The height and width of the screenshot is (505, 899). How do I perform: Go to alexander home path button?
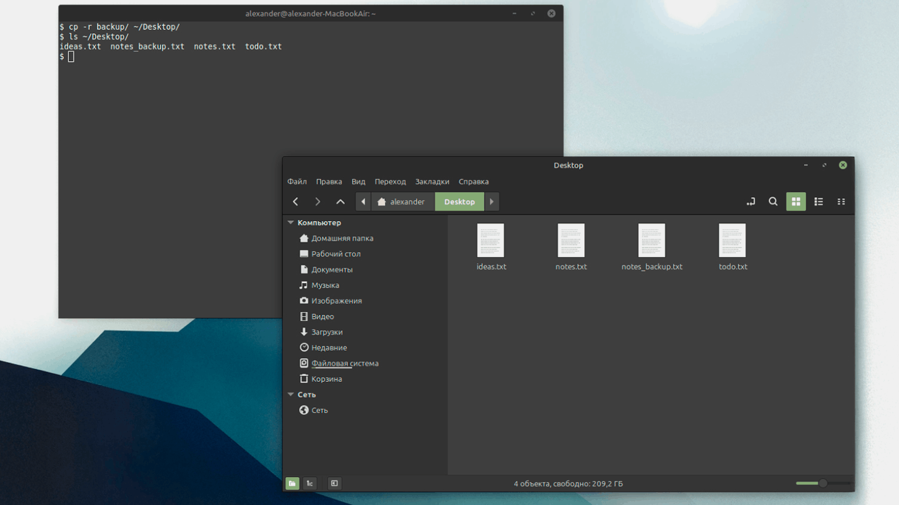coord(402,202)
